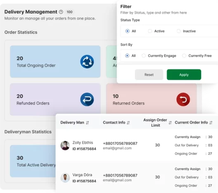Click the Delivery Man column header

click(x=72, y=123)
